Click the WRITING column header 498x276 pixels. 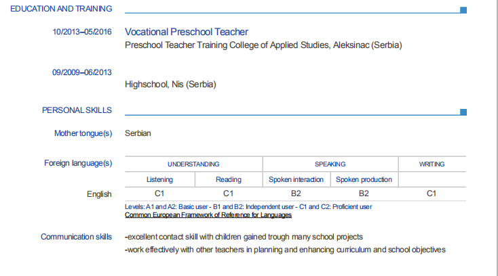(x=432, y=164)
